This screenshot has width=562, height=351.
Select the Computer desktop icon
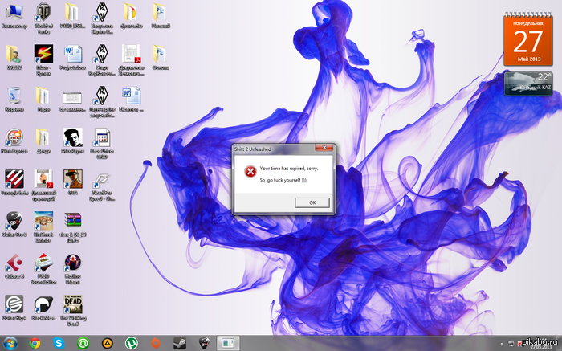(14, 16)
